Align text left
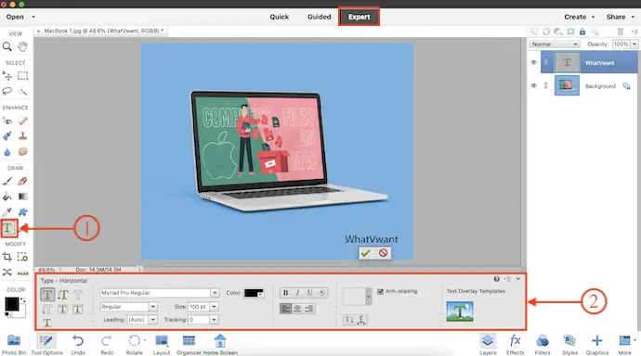 (x=286, y=309)
